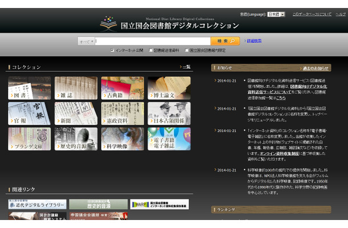348x228 pixels.
Task: Click the 国立国会図書館デジタルコレクション site title
Action: pos(180,26)
